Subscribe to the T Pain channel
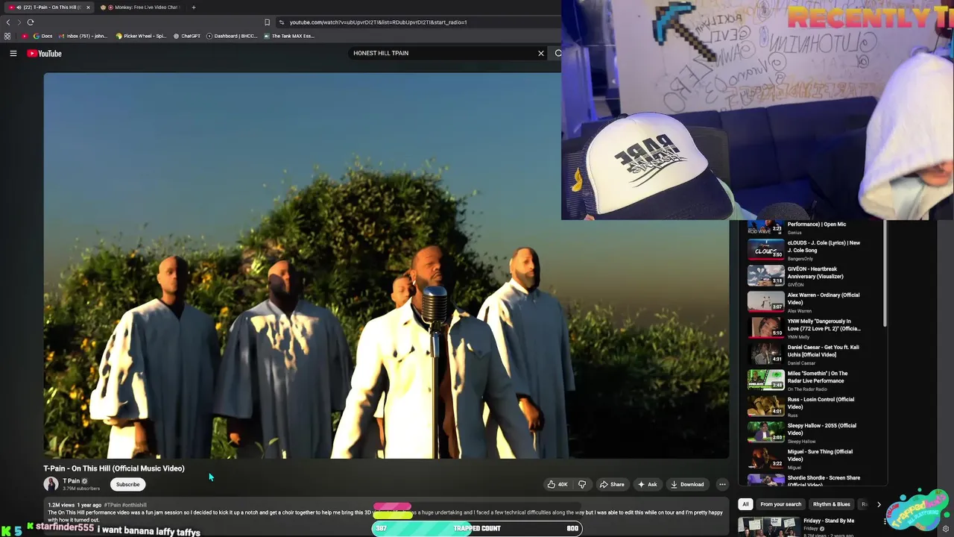The image size is (954, 537). (127, 484)
